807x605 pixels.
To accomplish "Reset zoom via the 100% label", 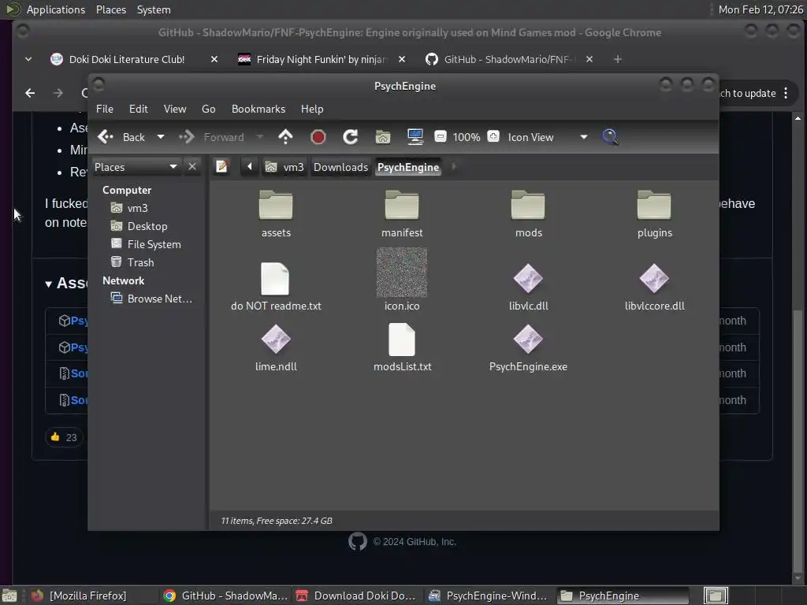I will pyautogui.click(x=467, y=137).
